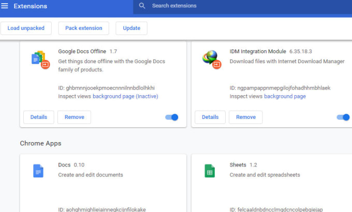The image size is (352, 212).
Task: Disable the Google Docs Offline extension toggle
Action: (x=172, y=117)
